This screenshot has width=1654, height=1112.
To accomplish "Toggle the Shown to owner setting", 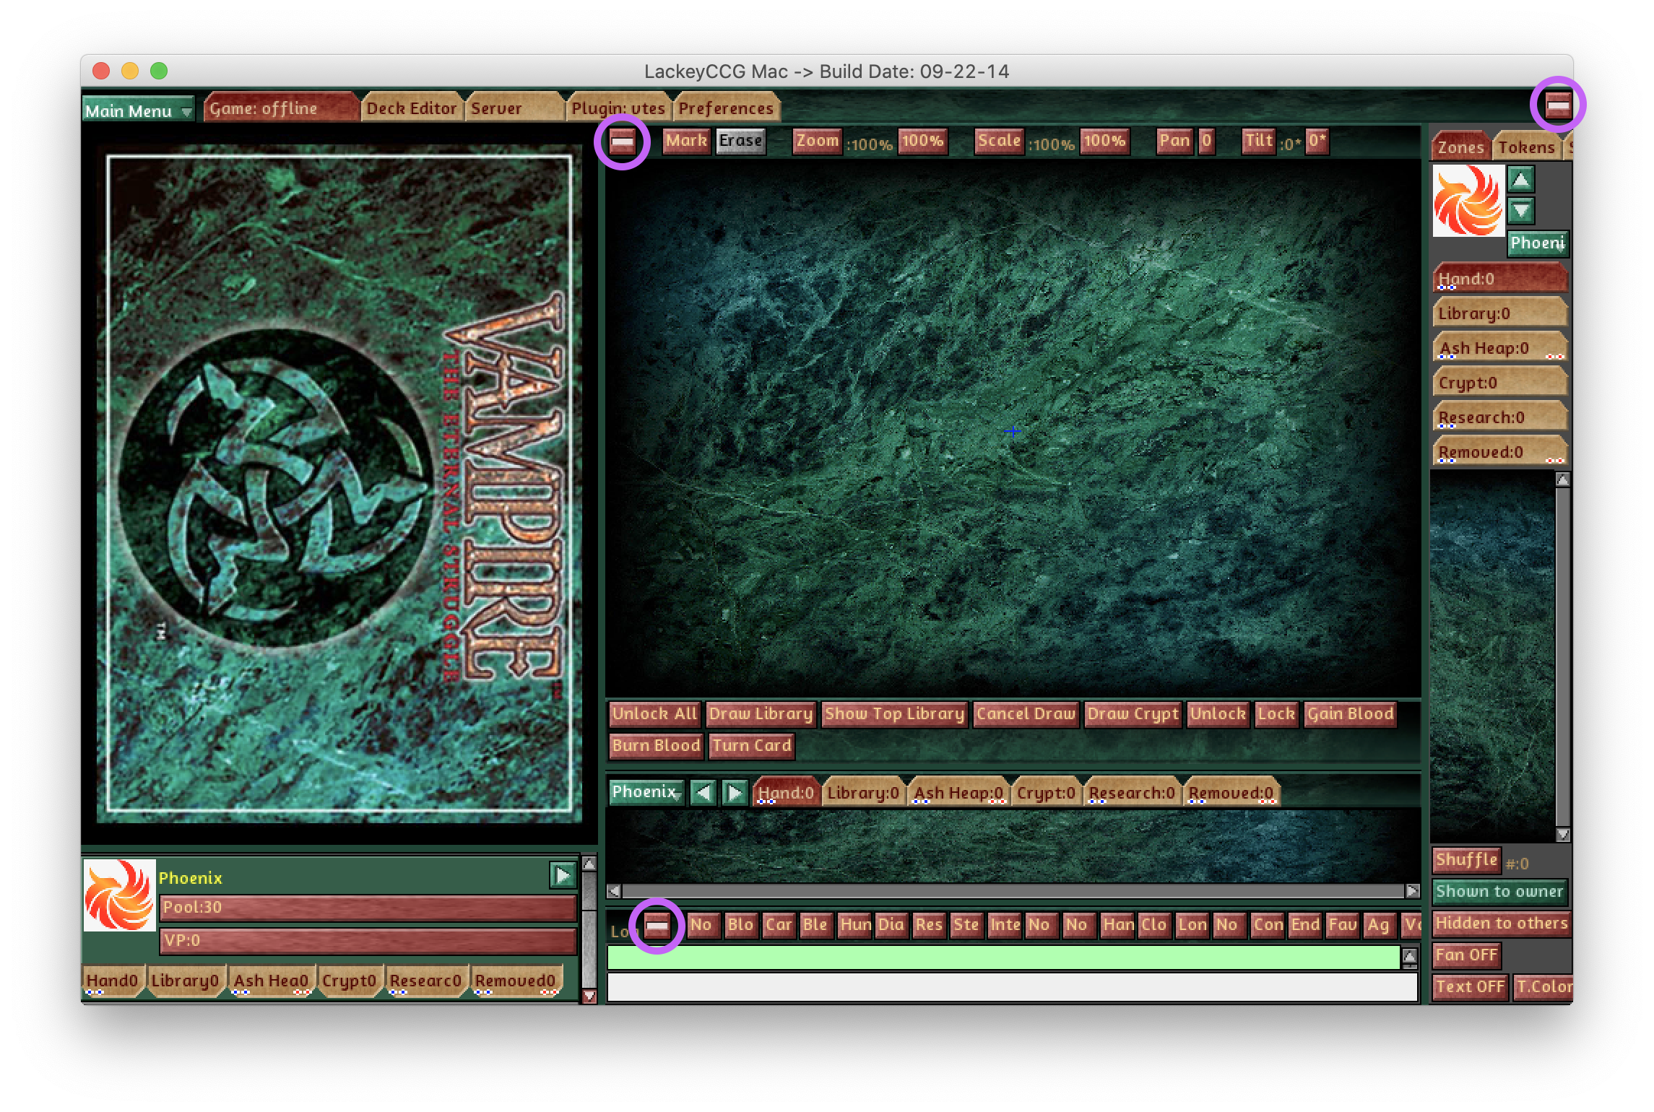I will tap(1499, 892).
